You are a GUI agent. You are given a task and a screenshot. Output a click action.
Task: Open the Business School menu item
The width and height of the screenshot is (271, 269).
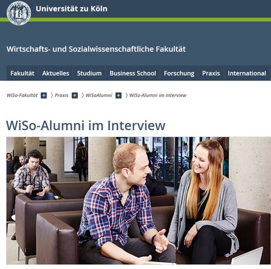[x=133, y=73]
